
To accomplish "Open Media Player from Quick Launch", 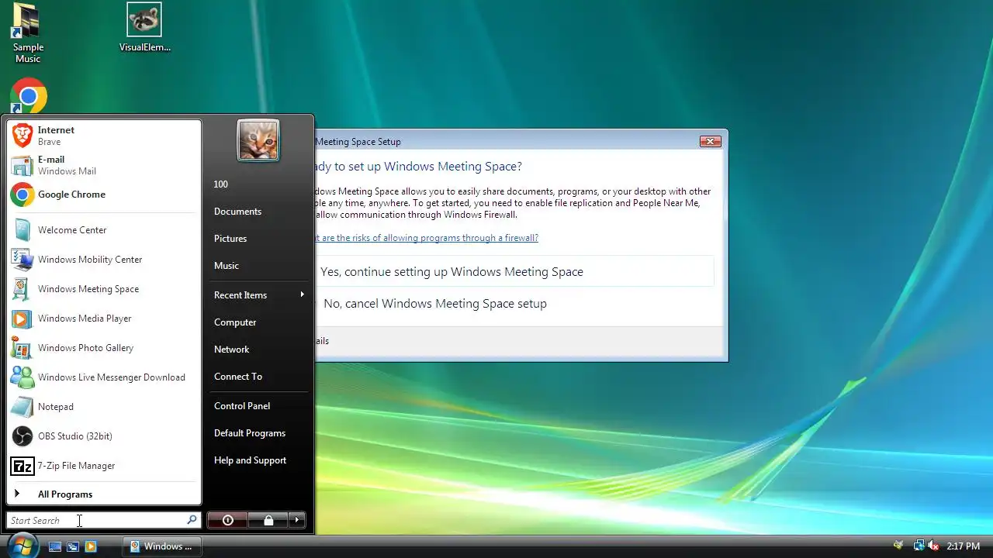I will pyautogui.click(x=91, y=546).
